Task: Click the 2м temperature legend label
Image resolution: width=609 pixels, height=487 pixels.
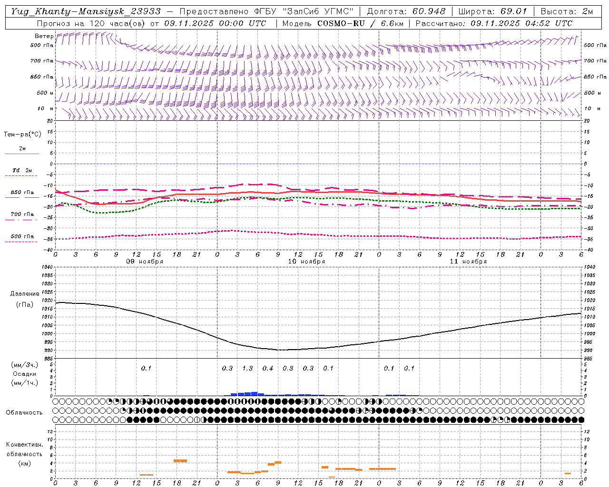Action: click(22, 149)
